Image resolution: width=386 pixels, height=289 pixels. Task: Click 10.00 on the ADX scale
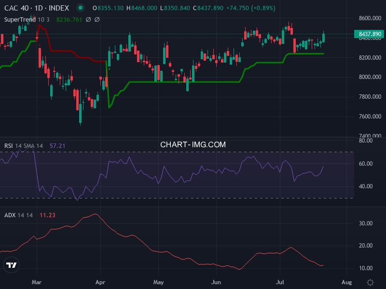(x=366, y=268)
